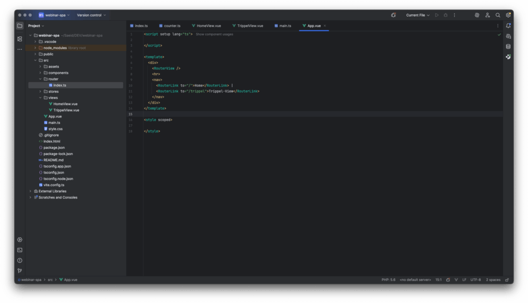Expand the node_modules folder
This screenshot has width=528, height=303.
(x=35, y=47)
